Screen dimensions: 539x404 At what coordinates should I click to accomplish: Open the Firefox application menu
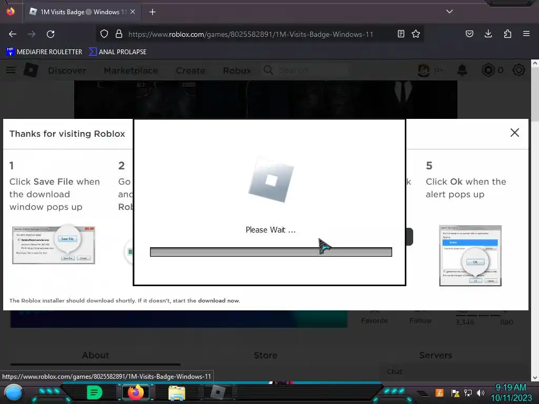(x=526, y=34)
